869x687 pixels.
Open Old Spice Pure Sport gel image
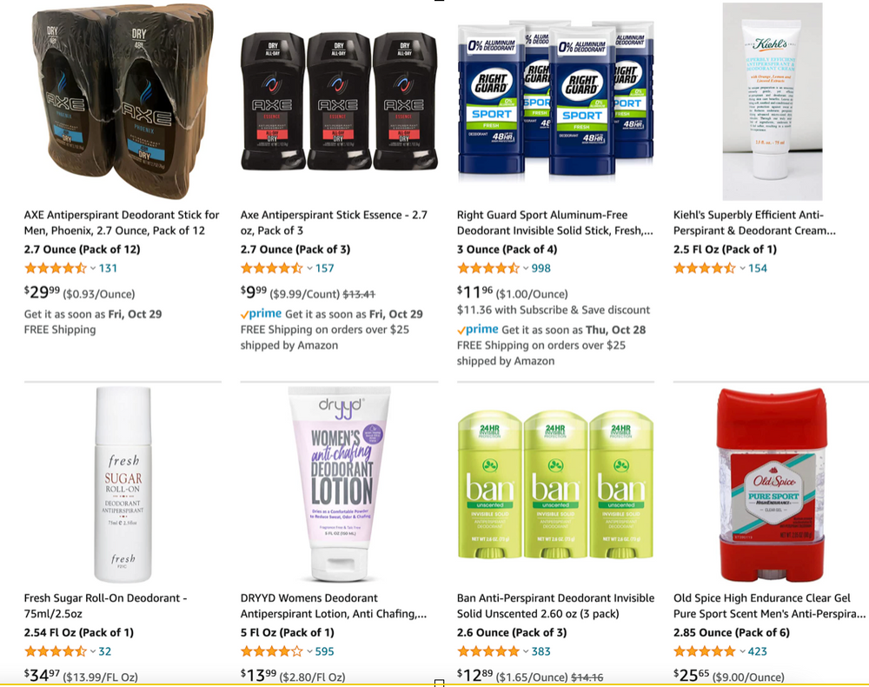tap(771, 484)
